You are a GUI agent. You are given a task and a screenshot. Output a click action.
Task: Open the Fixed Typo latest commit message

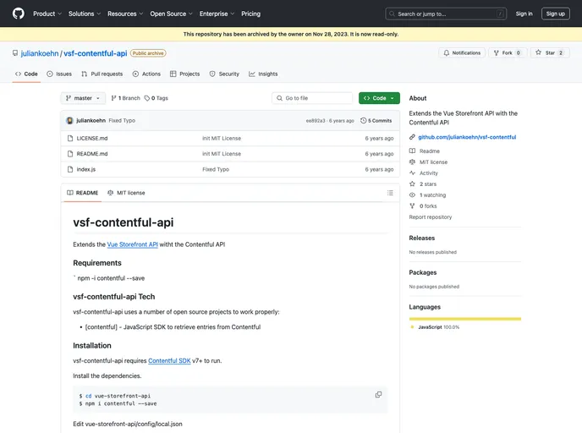coord(122,121)
